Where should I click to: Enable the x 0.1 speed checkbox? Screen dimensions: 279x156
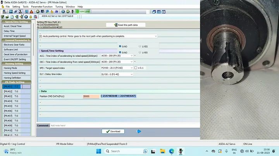136,68
